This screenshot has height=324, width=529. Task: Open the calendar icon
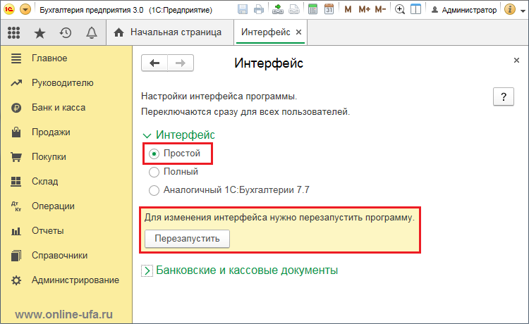point(329,9)
